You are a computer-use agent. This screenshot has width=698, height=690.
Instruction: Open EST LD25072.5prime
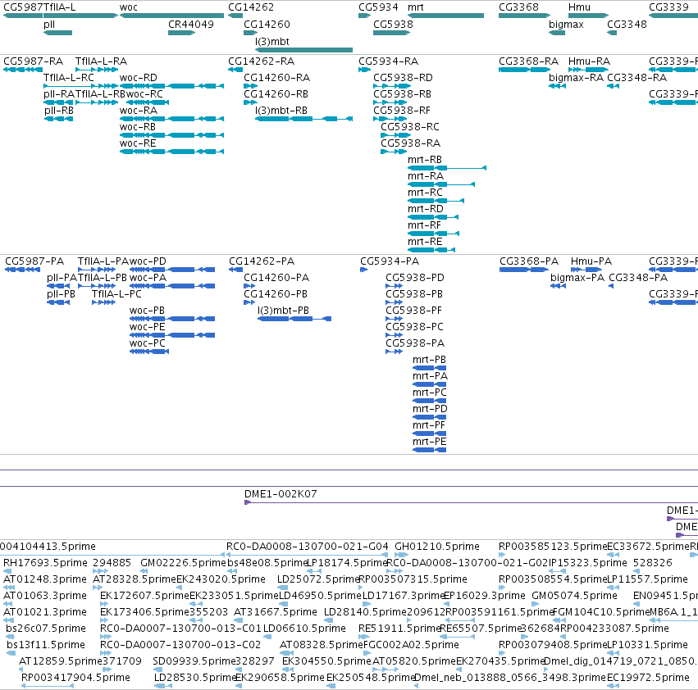(282, 588)
